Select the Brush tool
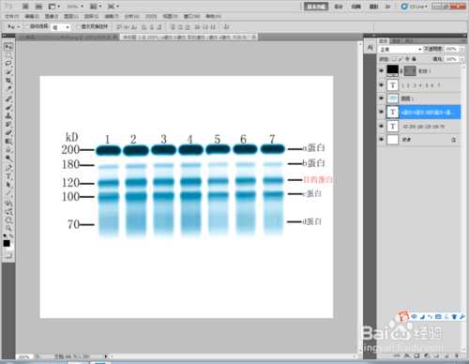This screenshot has height=364, width=469. 8,108
